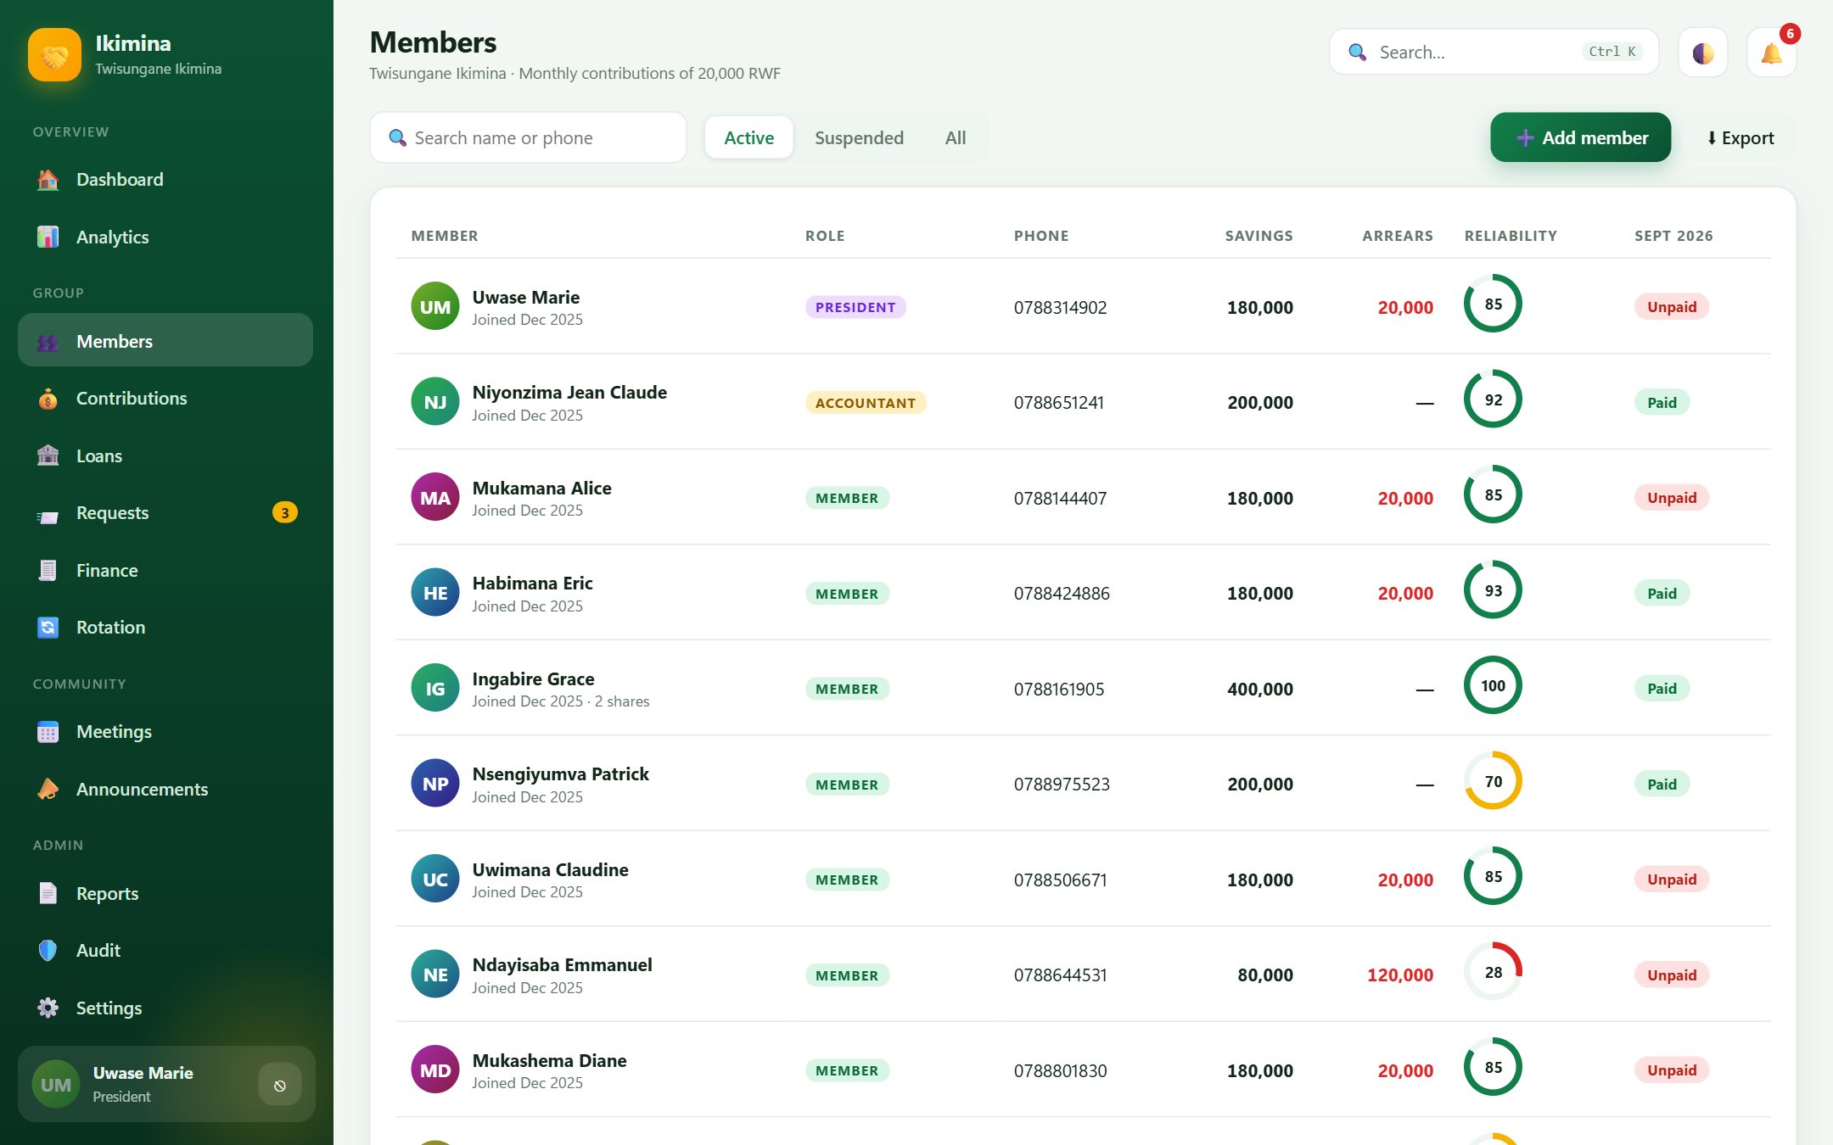Click the RELIABILITY column header
Image resolution: width=1833 pixels, height=1145 pixels.
tap(1511, 236)
